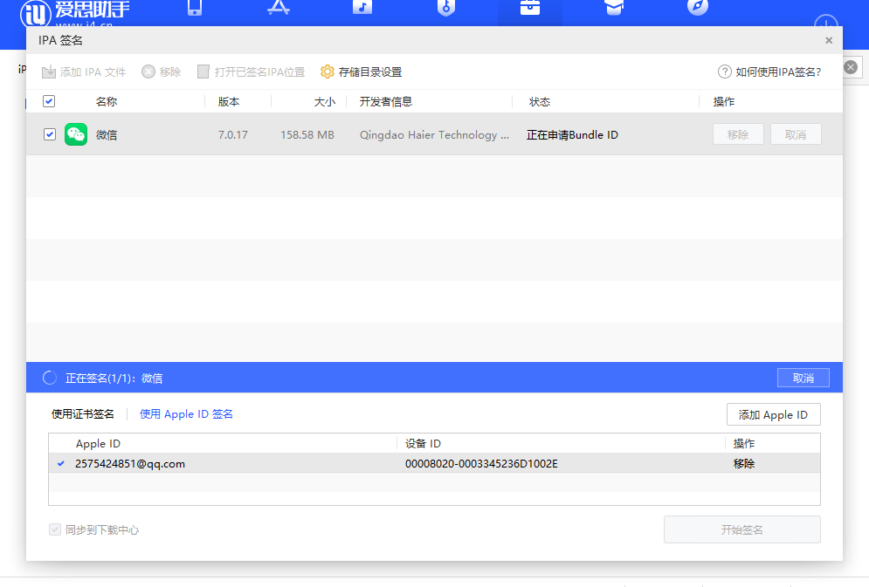The image size is (869, 587).
Task: Click the Start Signing (开始签名) button
Action: (x=742, y=530)
